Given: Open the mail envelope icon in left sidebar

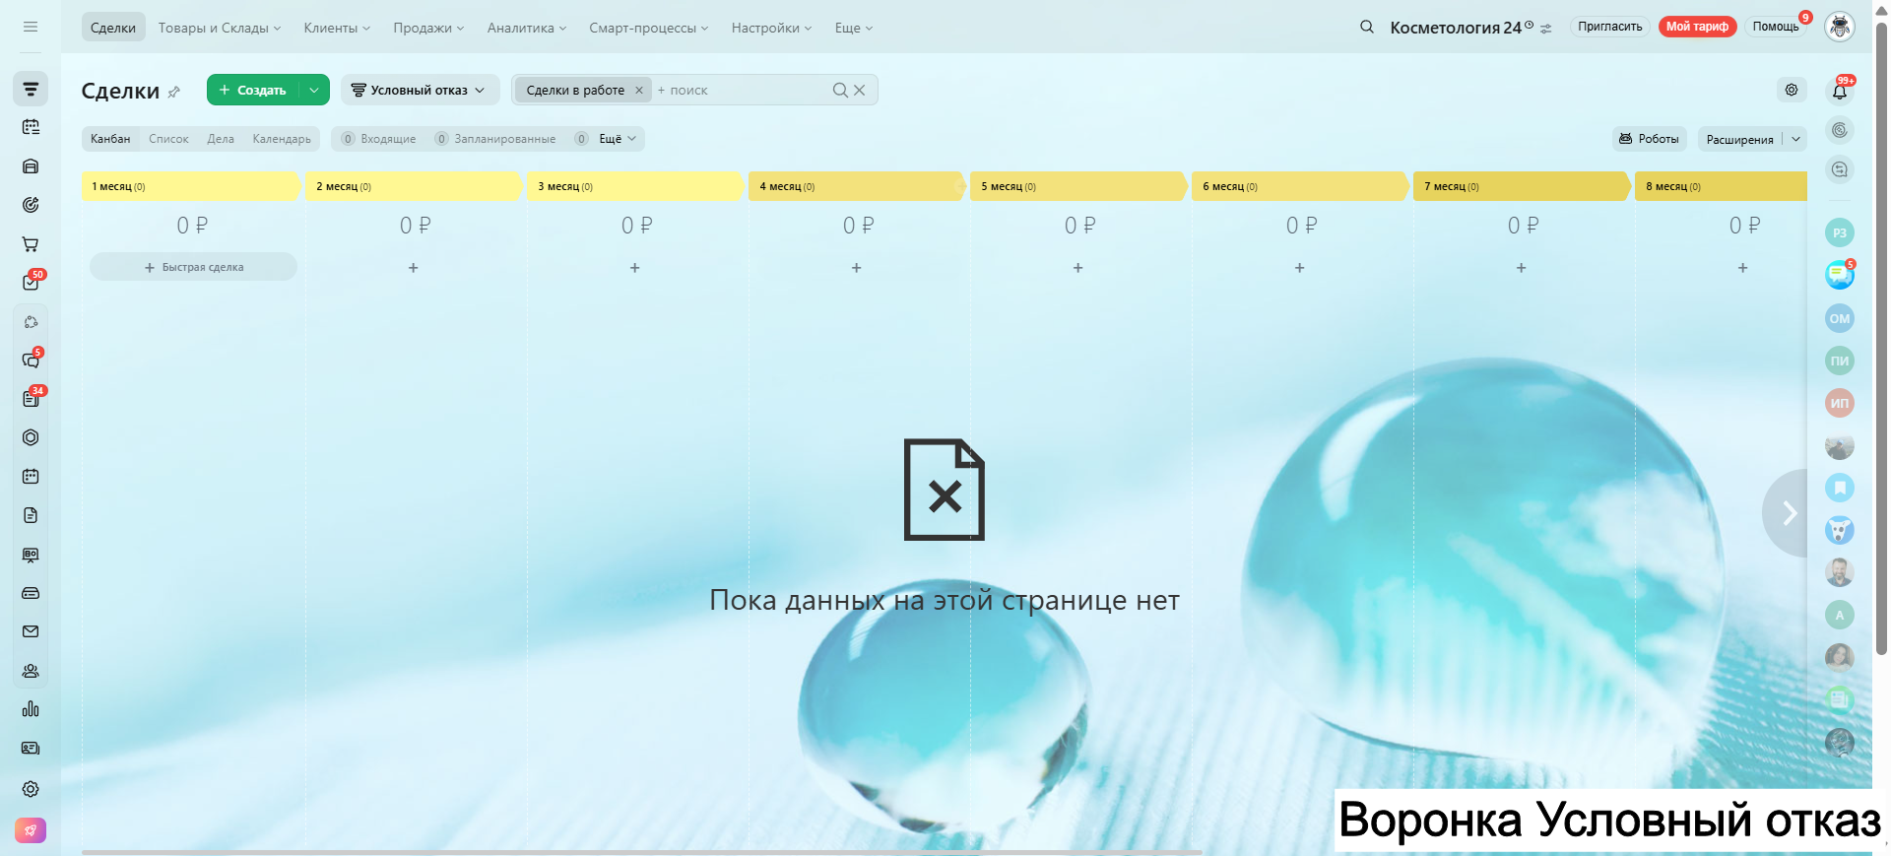Looking at the screenshot, I should (x=31, y=631).
